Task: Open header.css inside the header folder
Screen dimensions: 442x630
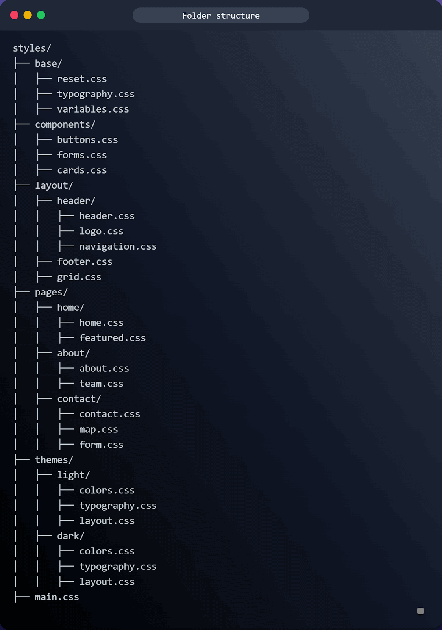Action: coord(107,216)
